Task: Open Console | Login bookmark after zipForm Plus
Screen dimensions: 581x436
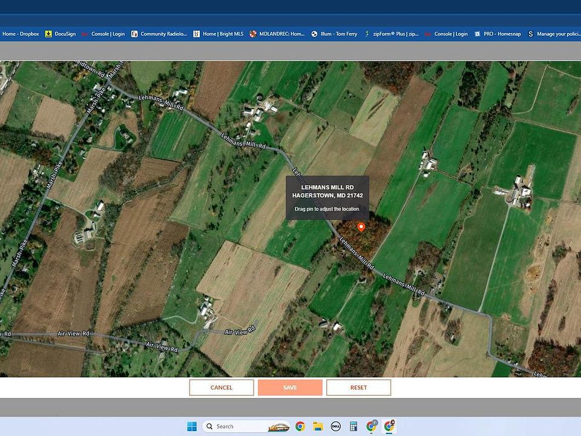Action: (x=446, y=34)
